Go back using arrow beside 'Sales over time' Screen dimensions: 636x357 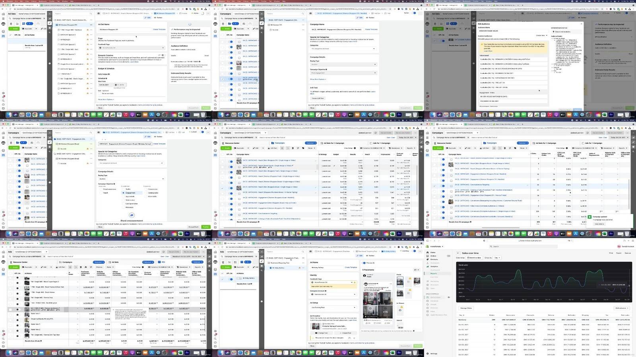[459, 253]
